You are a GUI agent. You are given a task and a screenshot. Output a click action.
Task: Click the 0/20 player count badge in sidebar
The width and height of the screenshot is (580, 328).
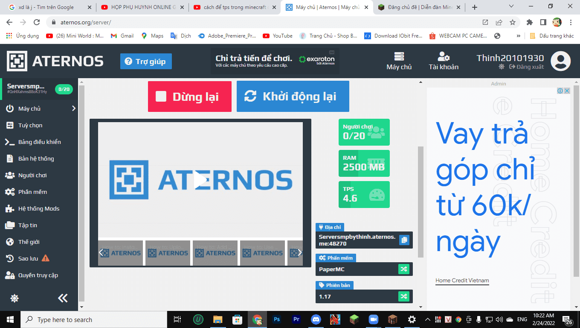pos(64,89)
